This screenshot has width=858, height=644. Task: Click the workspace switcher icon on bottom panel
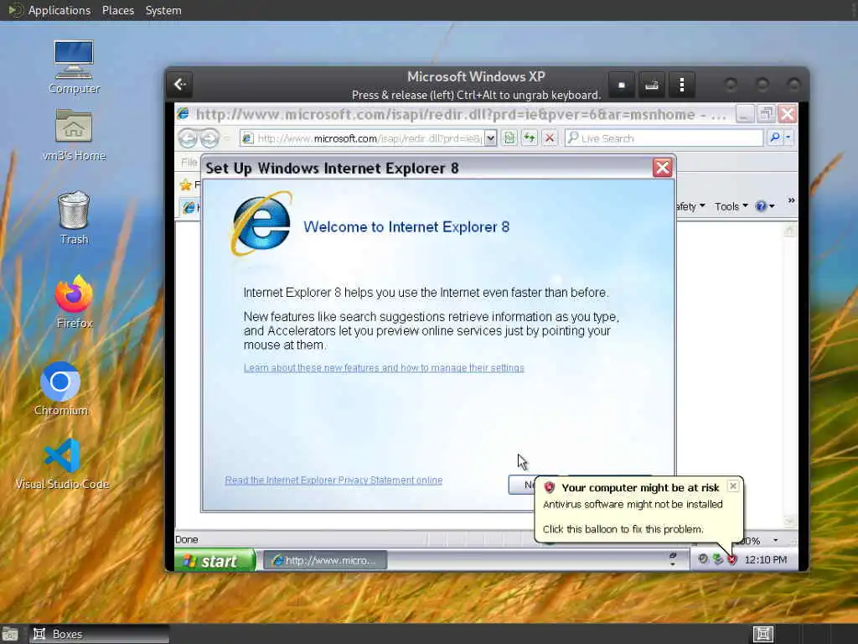[762, 634]
